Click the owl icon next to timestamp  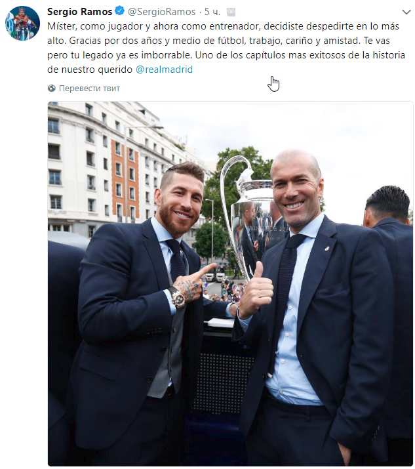pyautogui.click(x=231, y=12)
